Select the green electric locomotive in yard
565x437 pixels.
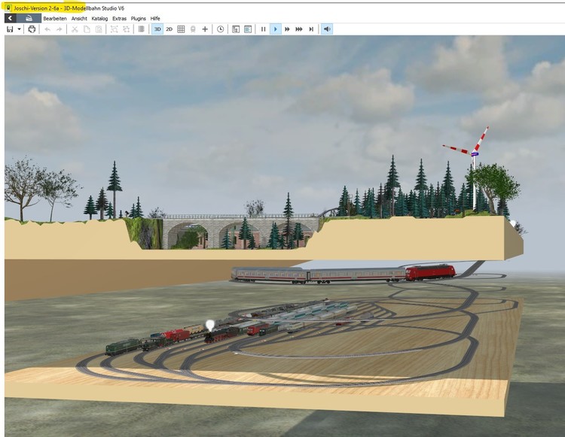[x=123, y=346]
